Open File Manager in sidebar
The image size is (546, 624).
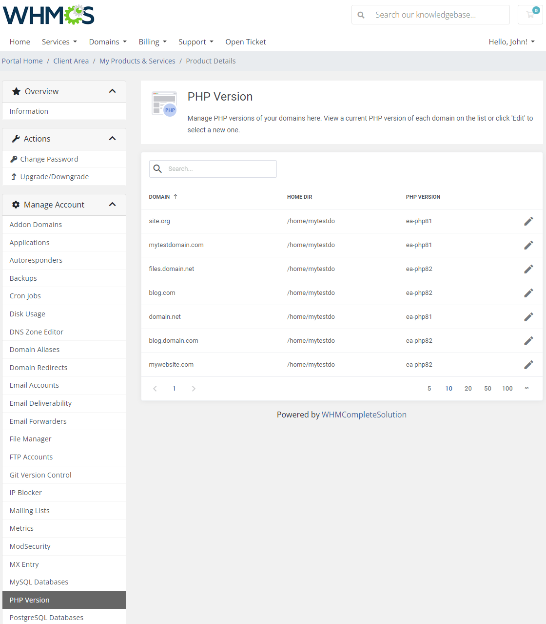click(64, 439)
